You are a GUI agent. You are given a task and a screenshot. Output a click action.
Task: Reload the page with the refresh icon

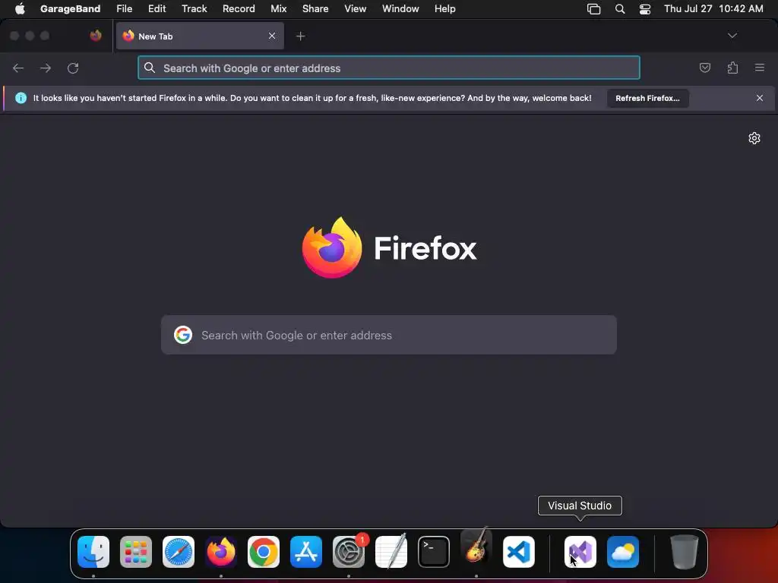pyautogui.click(x=73, y=68)
